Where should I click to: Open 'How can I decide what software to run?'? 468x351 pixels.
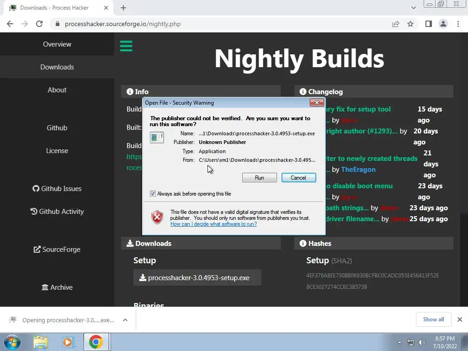pos(213,224)
